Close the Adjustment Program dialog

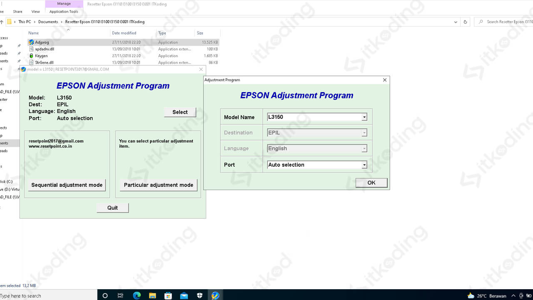385,80
